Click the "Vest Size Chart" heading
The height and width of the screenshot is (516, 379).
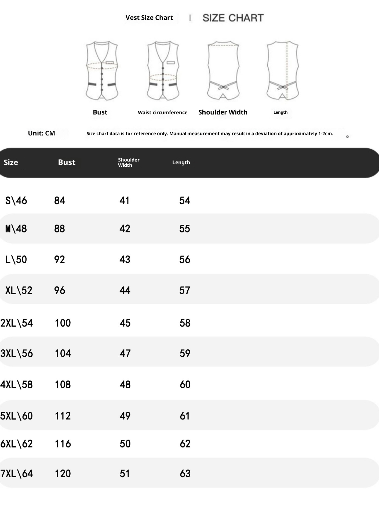[x=149, y=18]
